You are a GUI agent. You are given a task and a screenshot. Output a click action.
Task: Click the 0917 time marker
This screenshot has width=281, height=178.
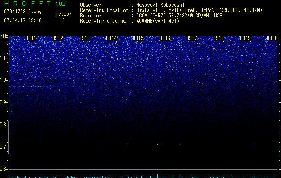click(x=192, y=38)
